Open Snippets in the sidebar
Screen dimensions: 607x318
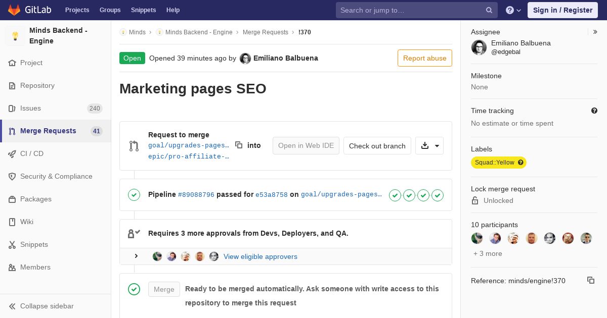pyautogui.click(x=56, y=244)
